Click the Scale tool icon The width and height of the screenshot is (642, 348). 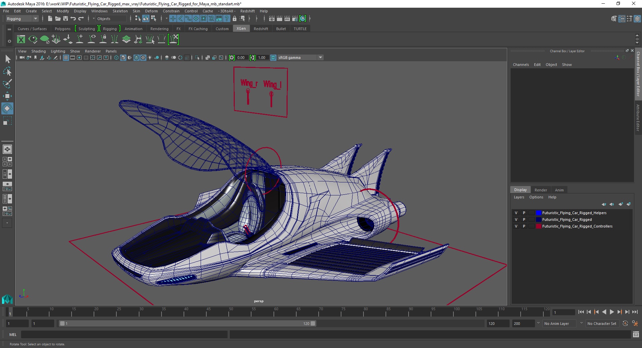(x=7, y=121)
